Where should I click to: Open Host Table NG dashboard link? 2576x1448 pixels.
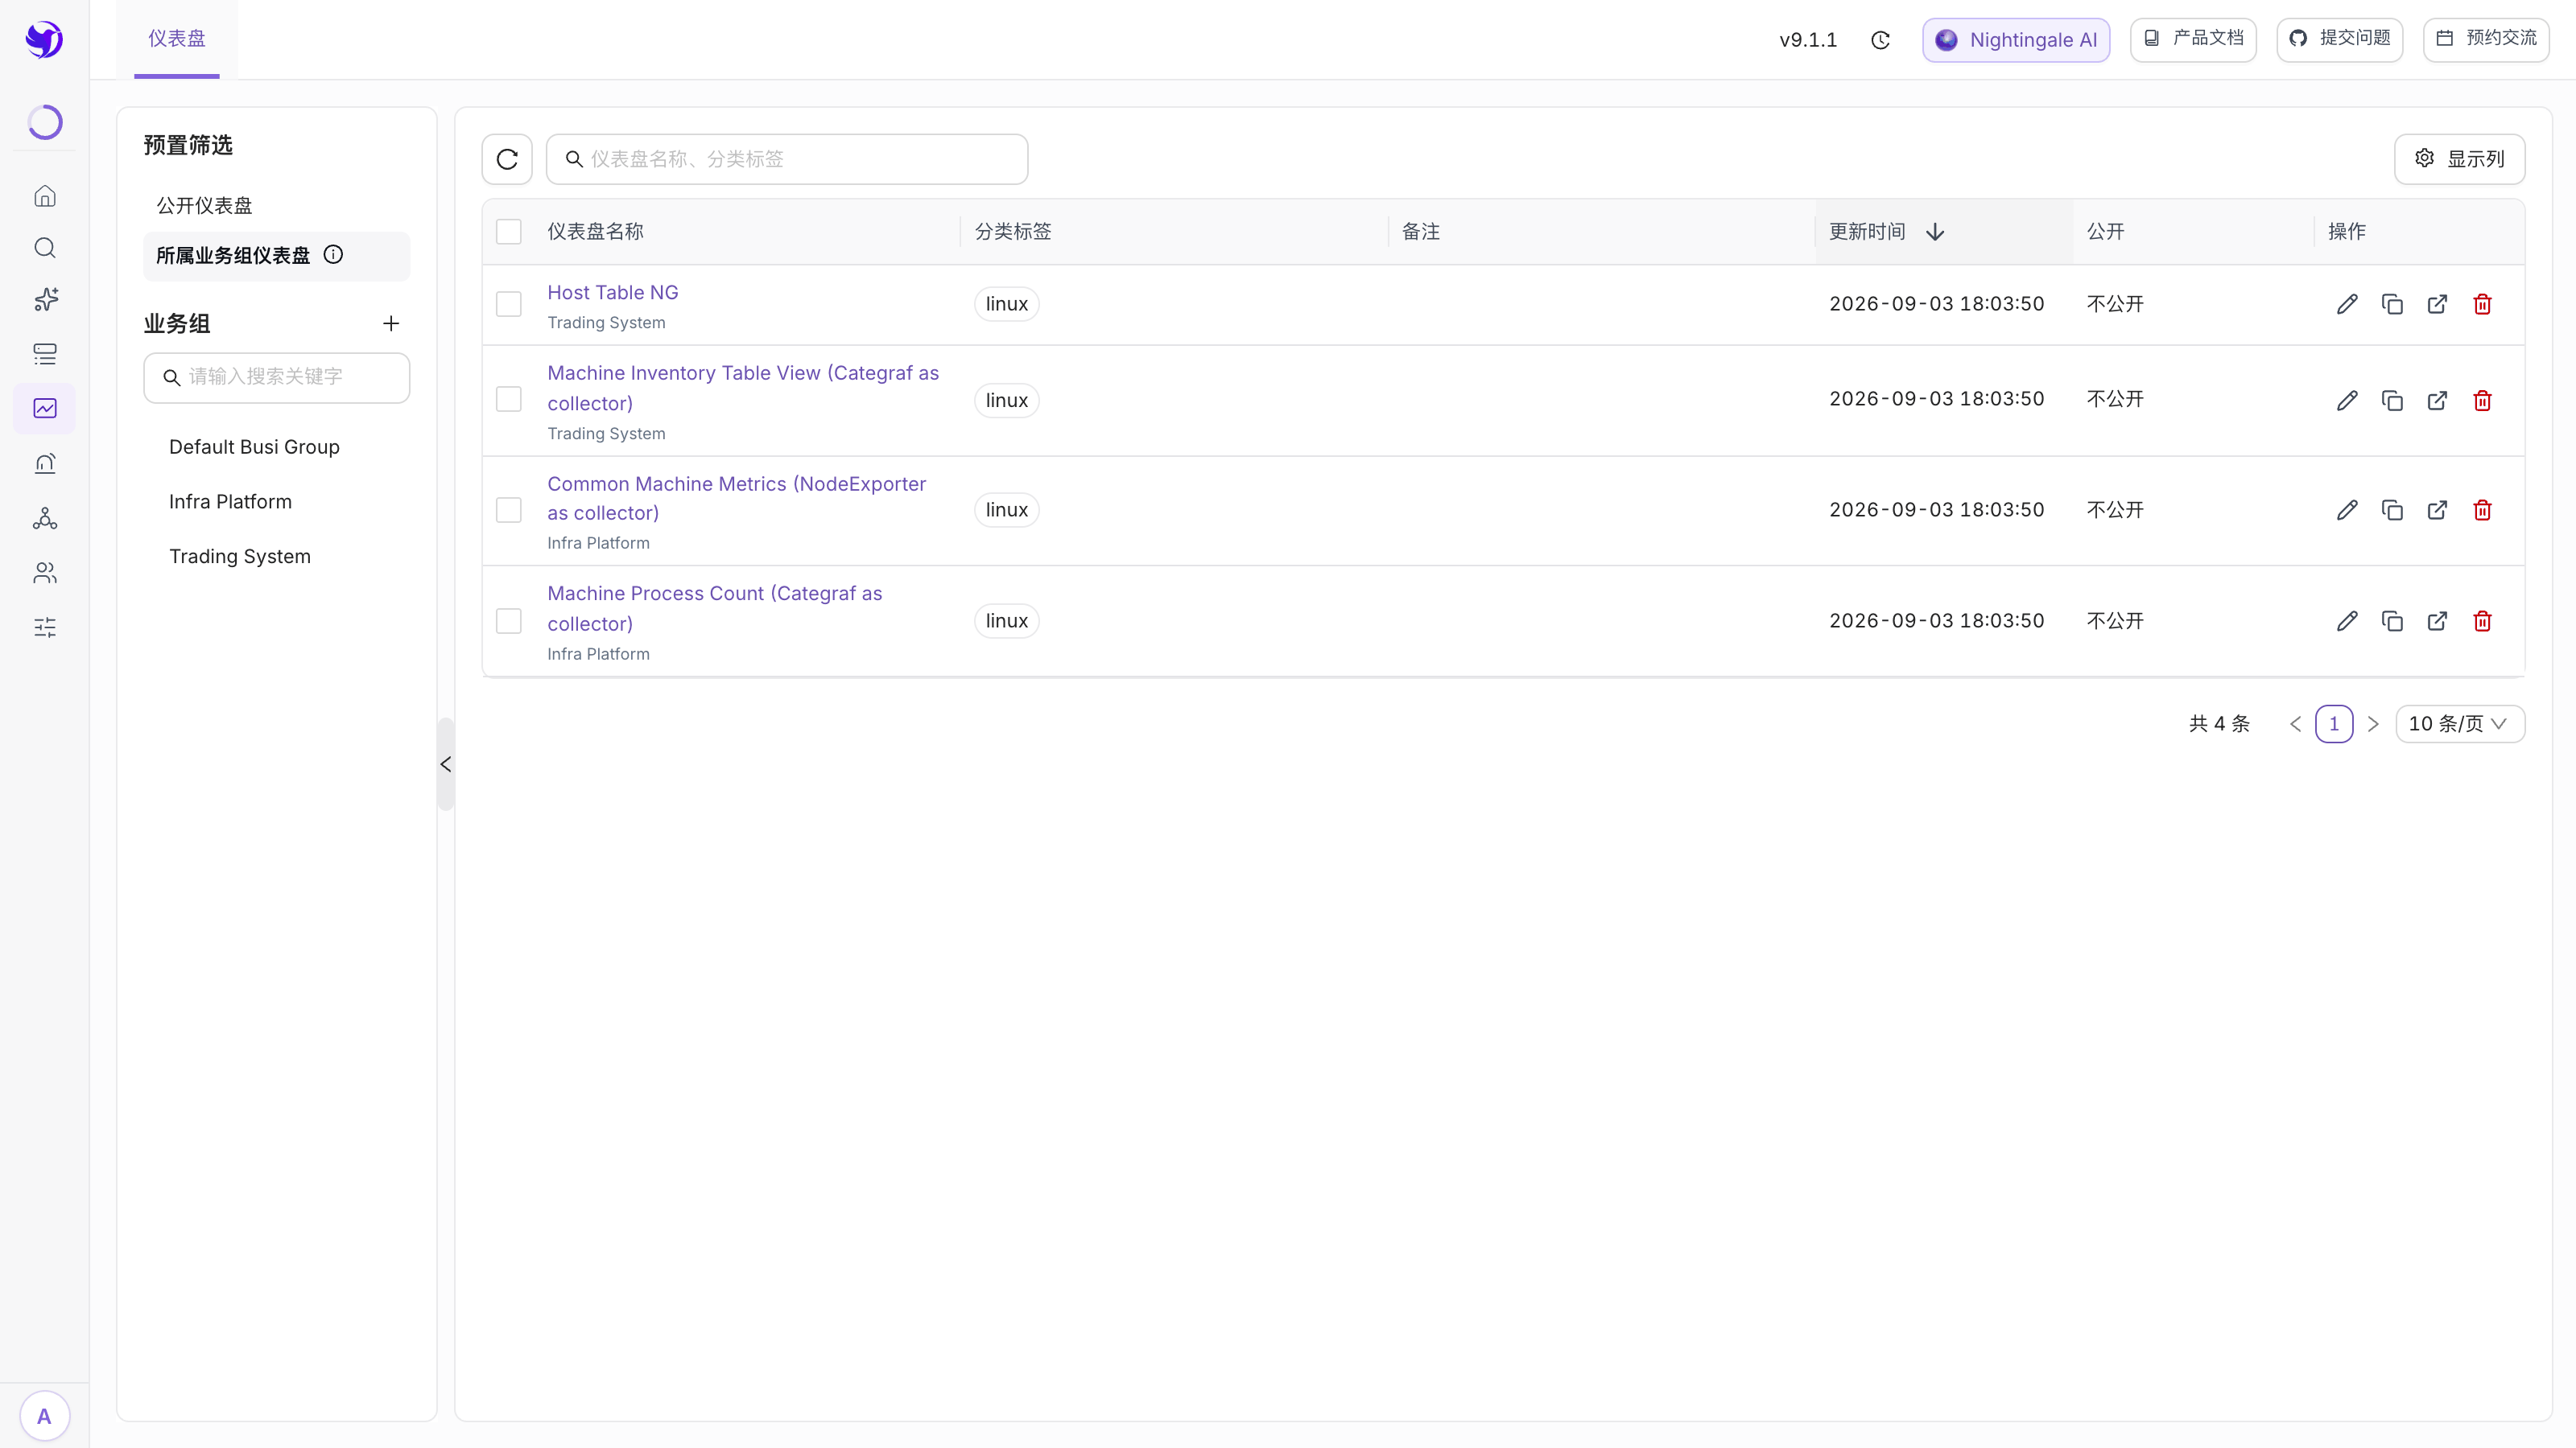613,292
